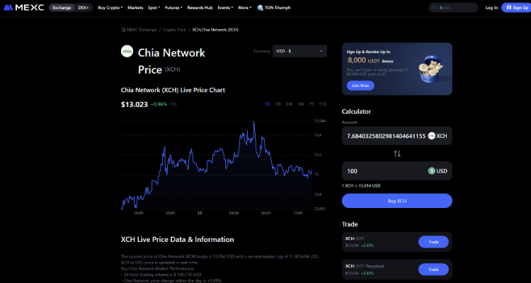Open the MEXC logo home link
Screen dimensions: 531x283
pyautogui.click(x=23, y=8)
